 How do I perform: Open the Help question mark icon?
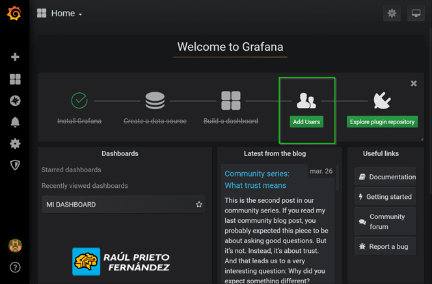[x=15, y=267]
